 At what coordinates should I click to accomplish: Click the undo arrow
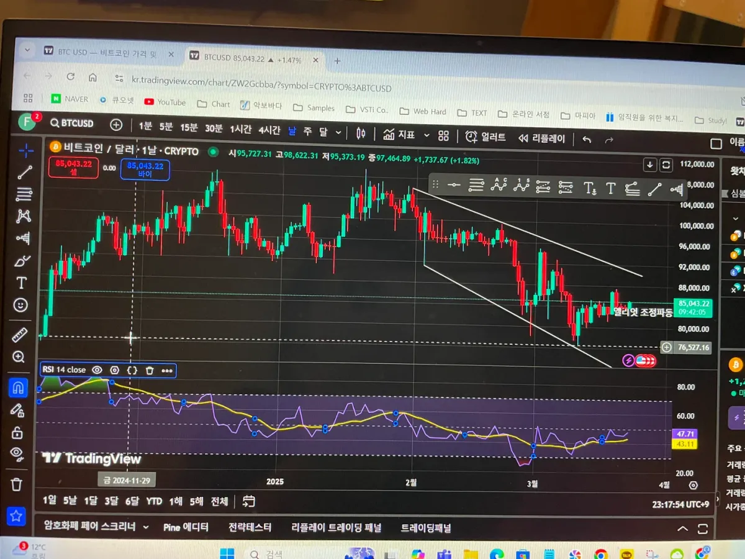(x=587, y=139)
